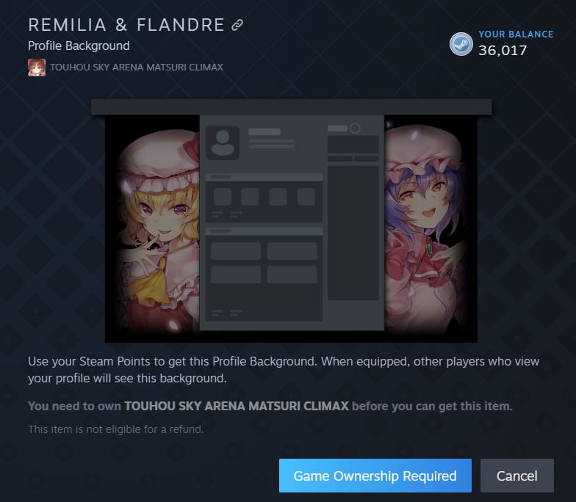Click the Remilia character artwork
Screen dimensions: 576x502
426,229
